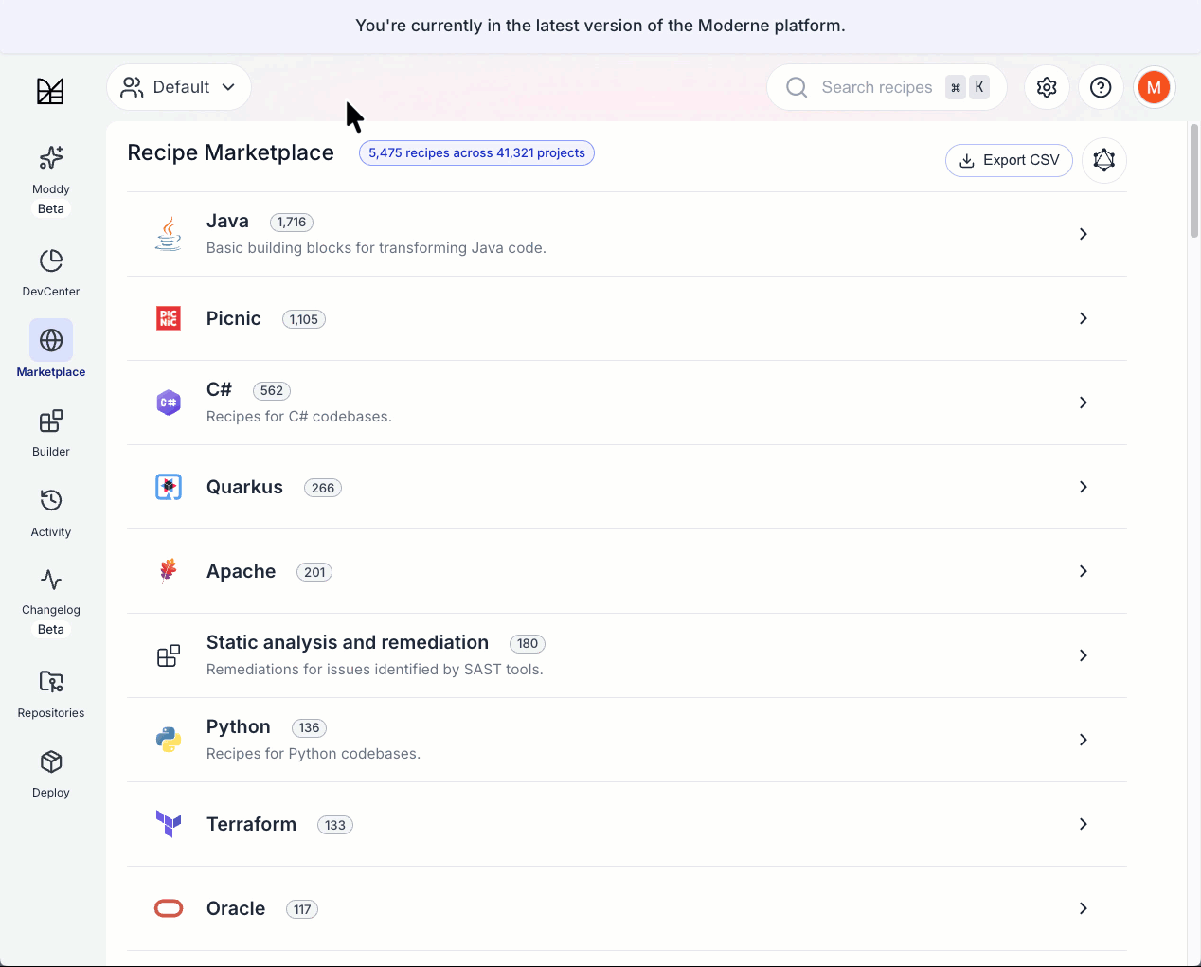
Task: Click the 5,475 recipes across projects badge
Action: pos(476,152)
